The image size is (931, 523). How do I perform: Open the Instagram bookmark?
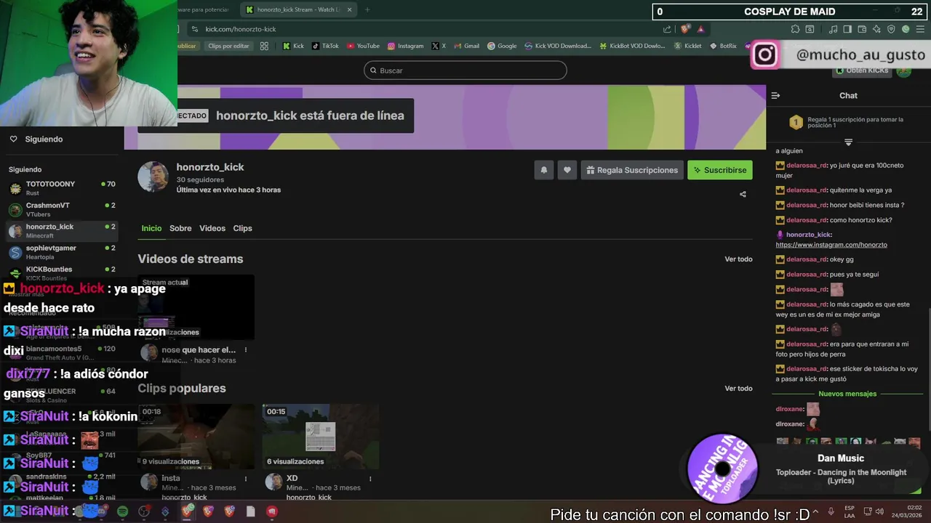click(x=405, y=46)
